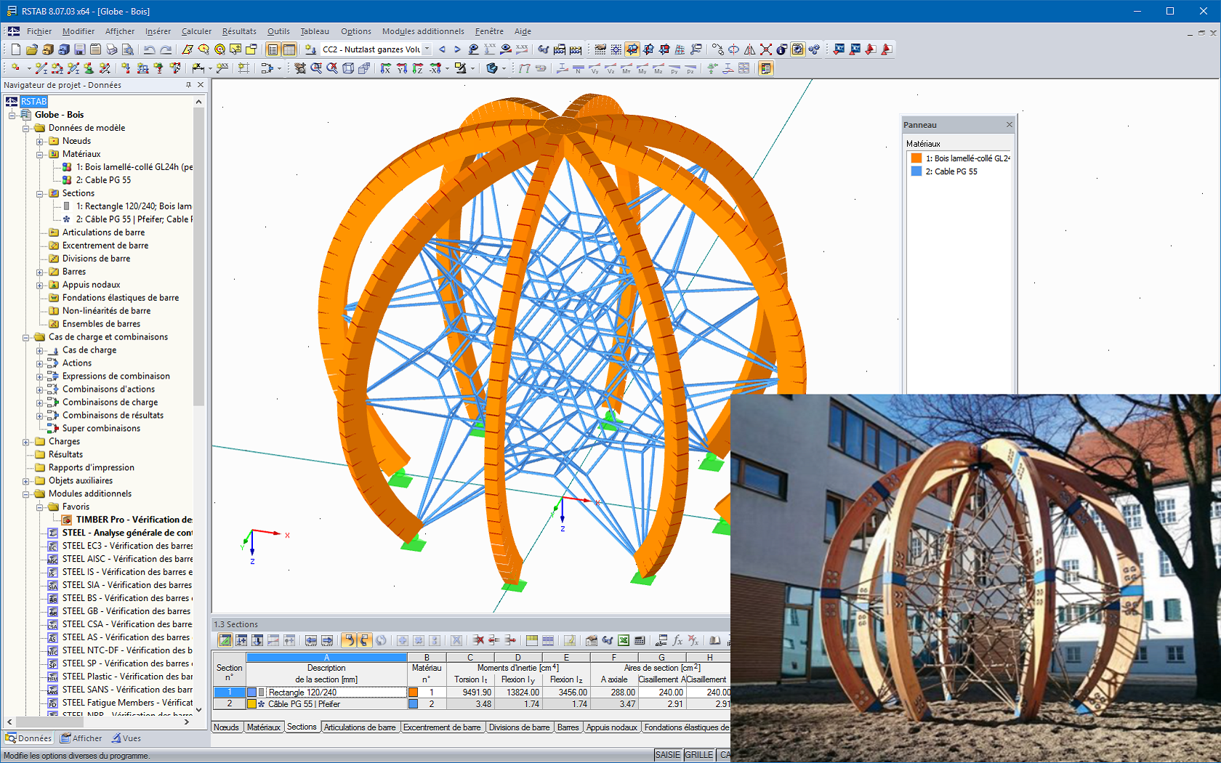Toggle the SAISIE status bar button
The width and height of the screenshot is (1221, 763).
pyautogui.click(x=668, y=755)
